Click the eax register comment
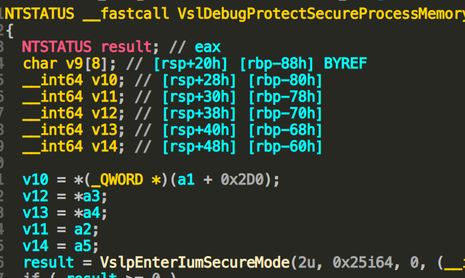The image size is (465, 278). pyautogui.click(x=207, y=47)
